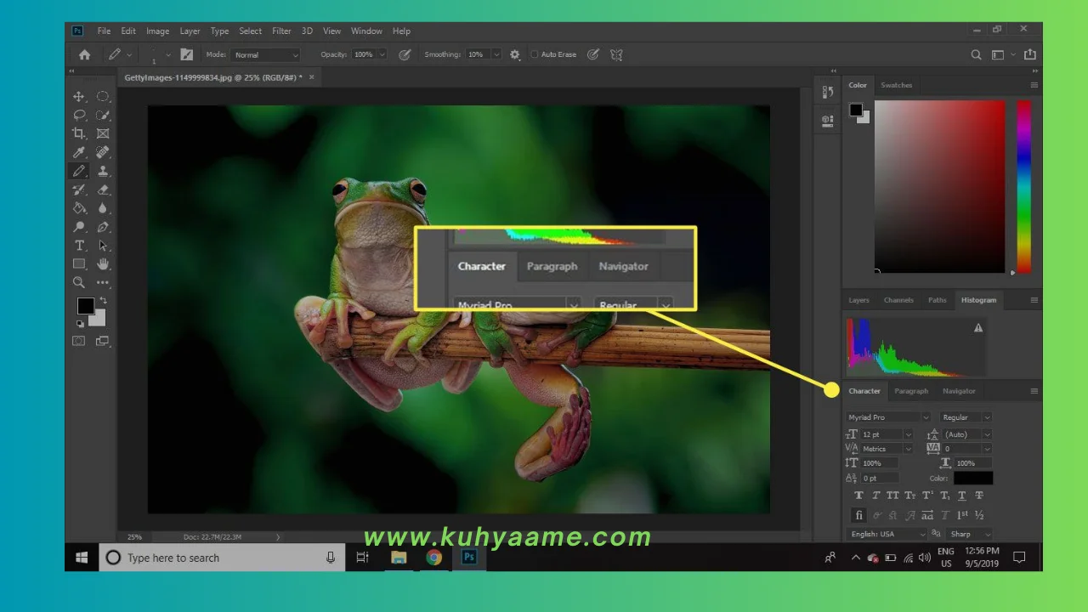This screenshot has width=1088, height=612.
Task: Open the Mode Normal dropdown
Action: click(x=266, y=54)
